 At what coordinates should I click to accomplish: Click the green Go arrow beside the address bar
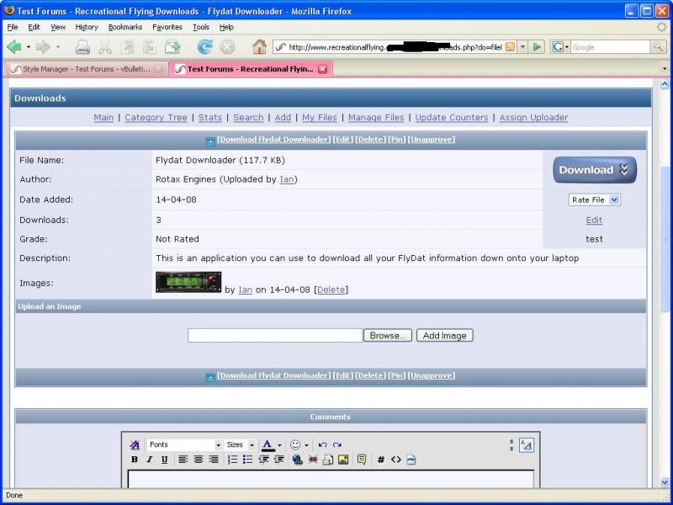[537, 47]
